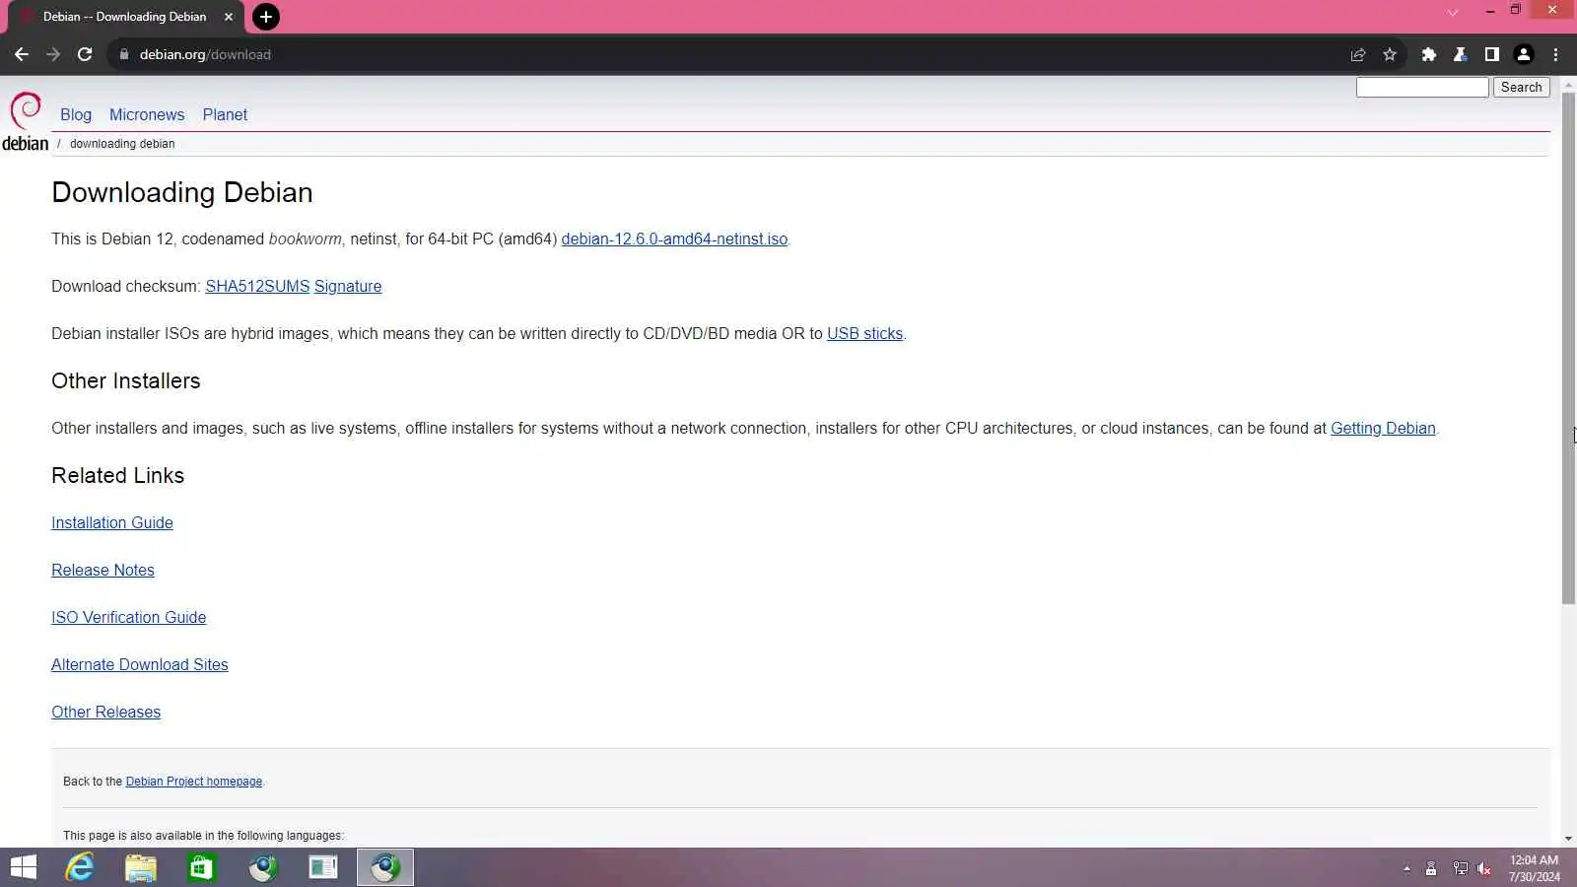Toggle the browser side panel
Screen dimensions: 1577x887
pos(1492,54)
